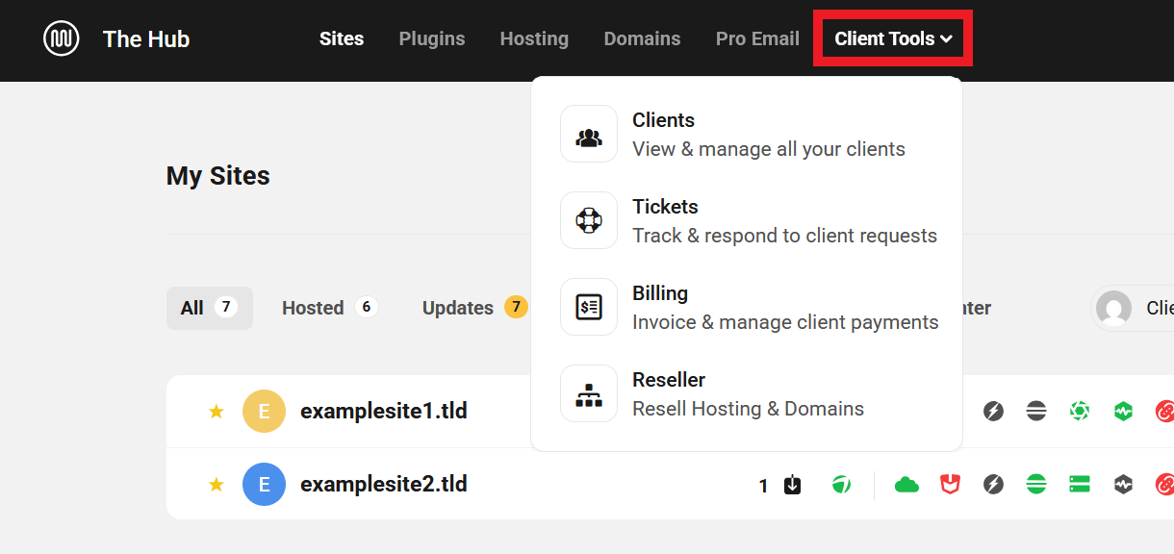This screenshot has width=1174, height=554.
Task: Click the My Sites heading
Action: 218,176
